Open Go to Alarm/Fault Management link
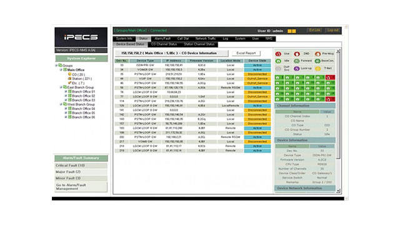Image resolution: width=400 pixels, height=225 pixels. point(81,187)
